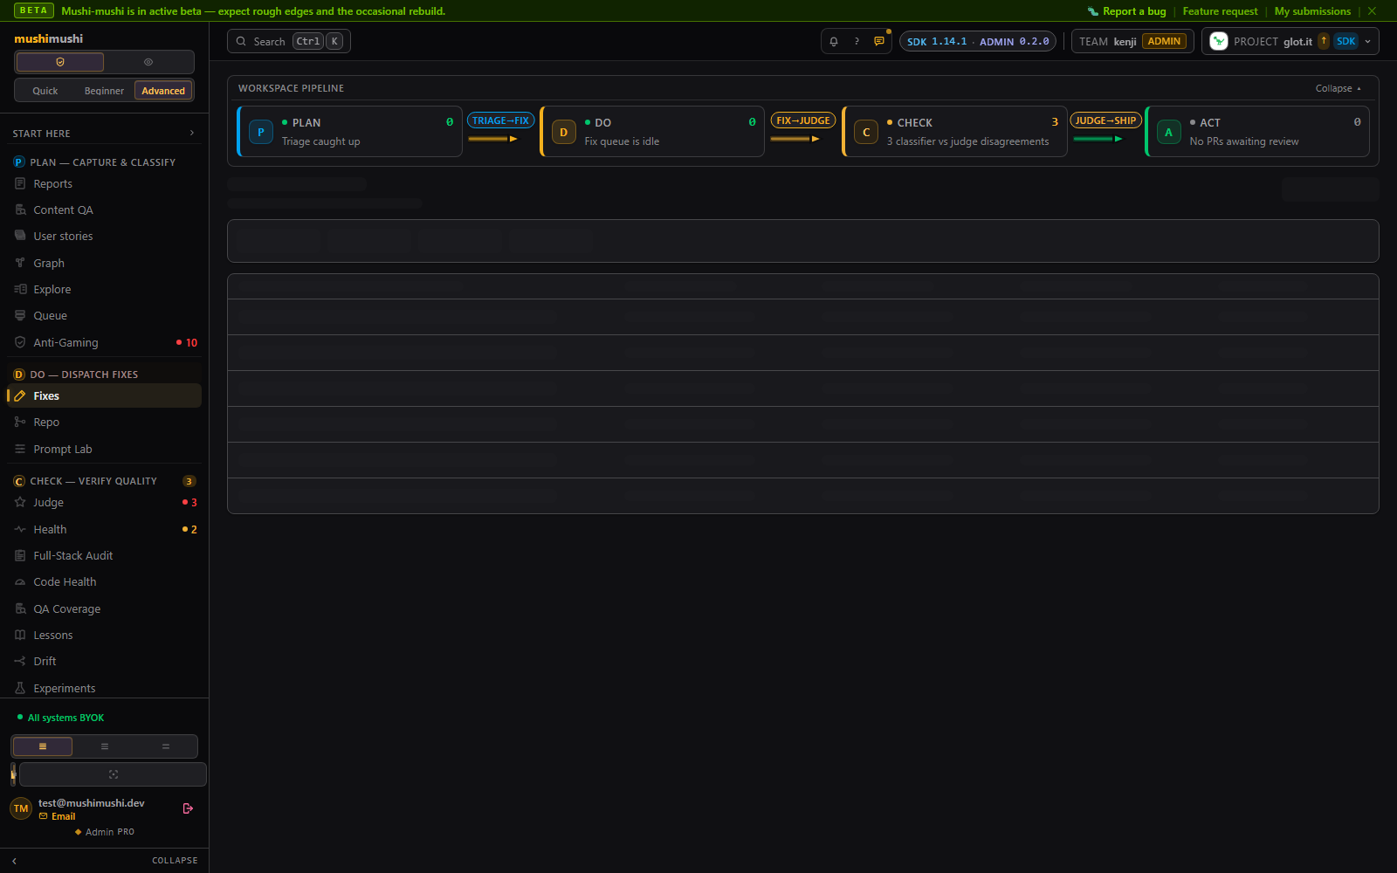Switch to the shield admin view toggle
Viewport: 1397px width, 873px height.
tap(60, 62)
